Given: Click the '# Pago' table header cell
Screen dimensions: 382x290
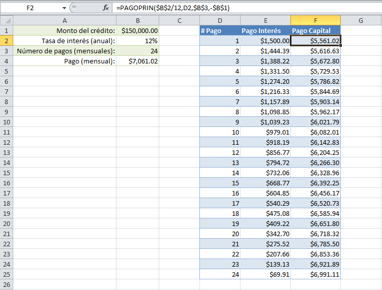Looking at the screenshot, I should tap(220, 30).
